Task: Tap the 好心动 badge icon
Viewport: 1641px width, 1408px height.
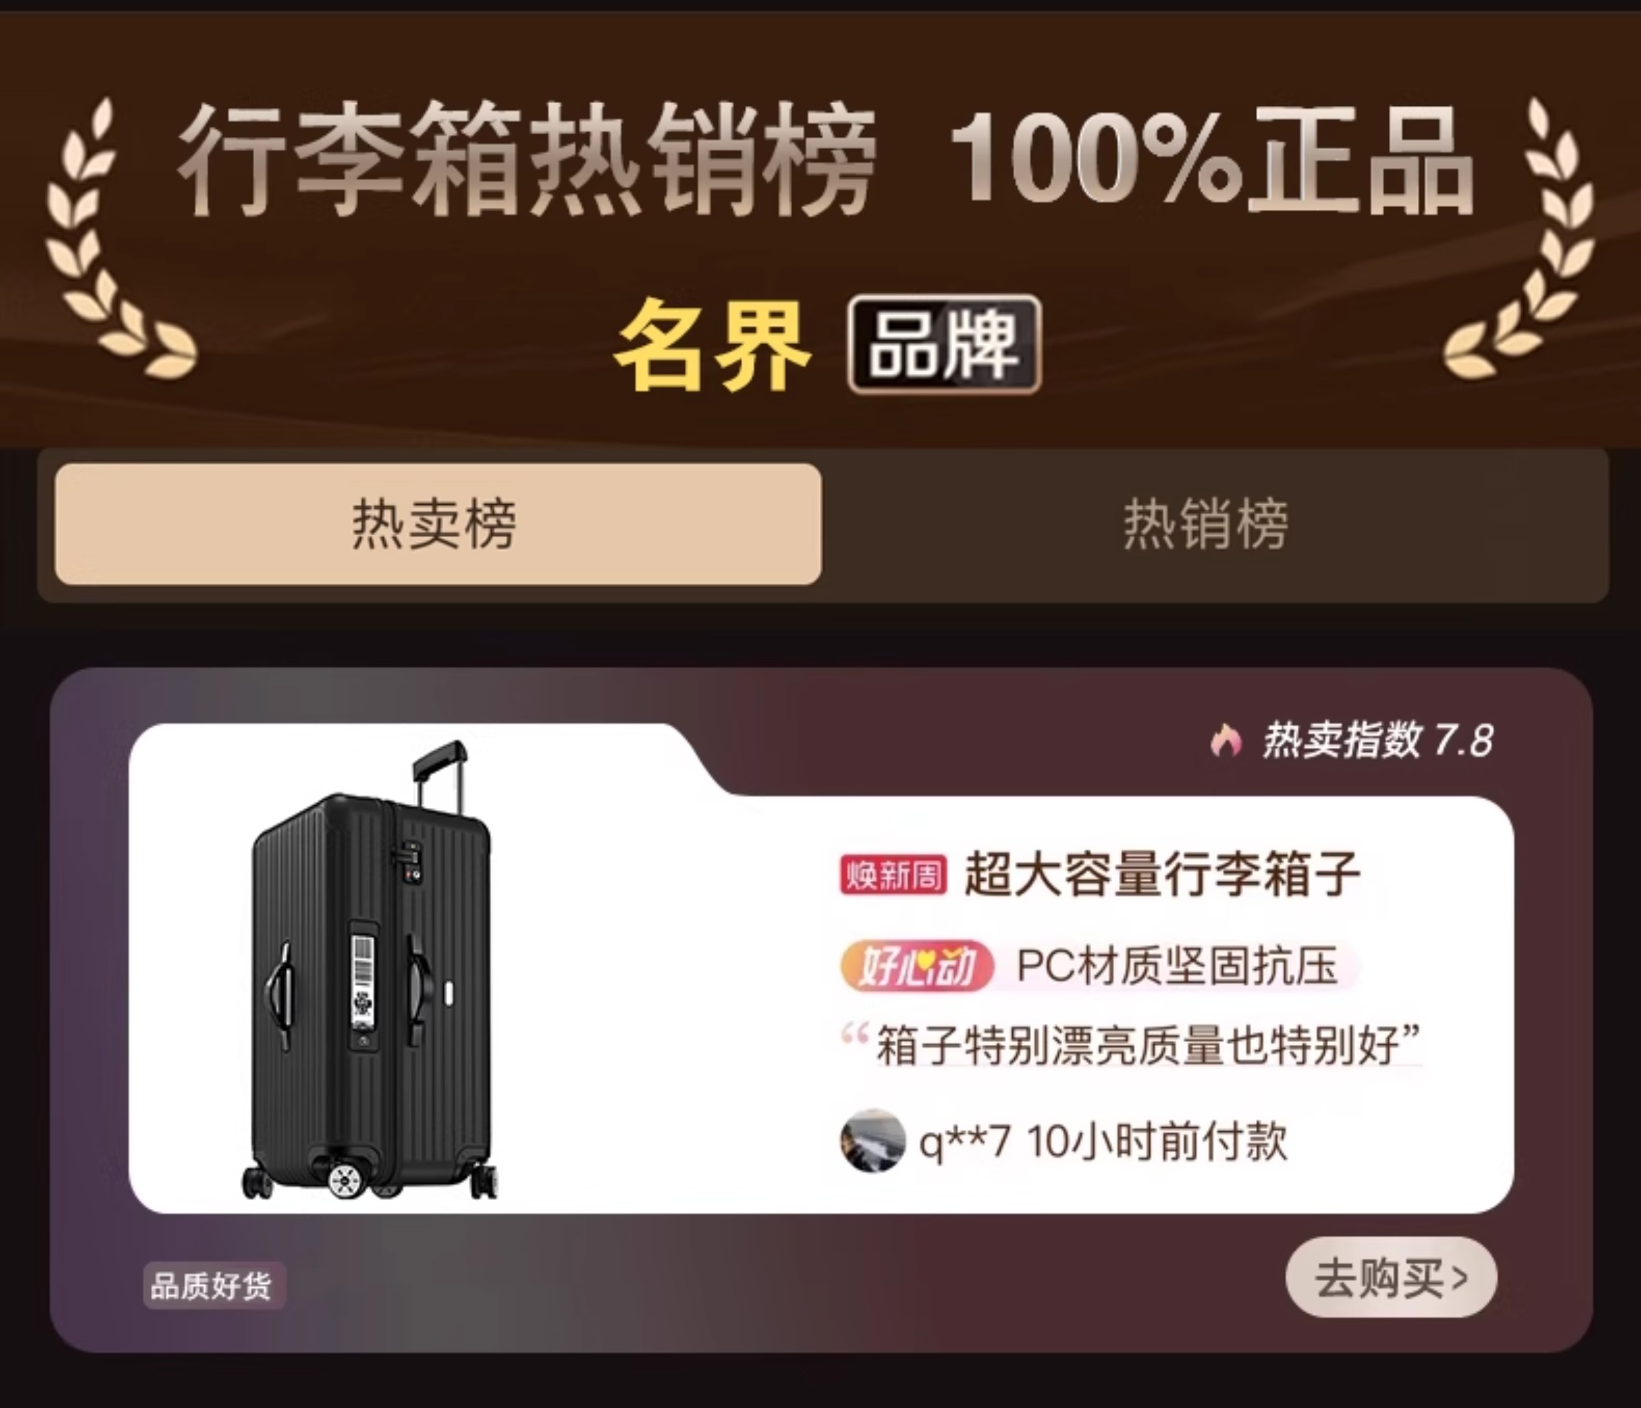Action: (916, 966)
